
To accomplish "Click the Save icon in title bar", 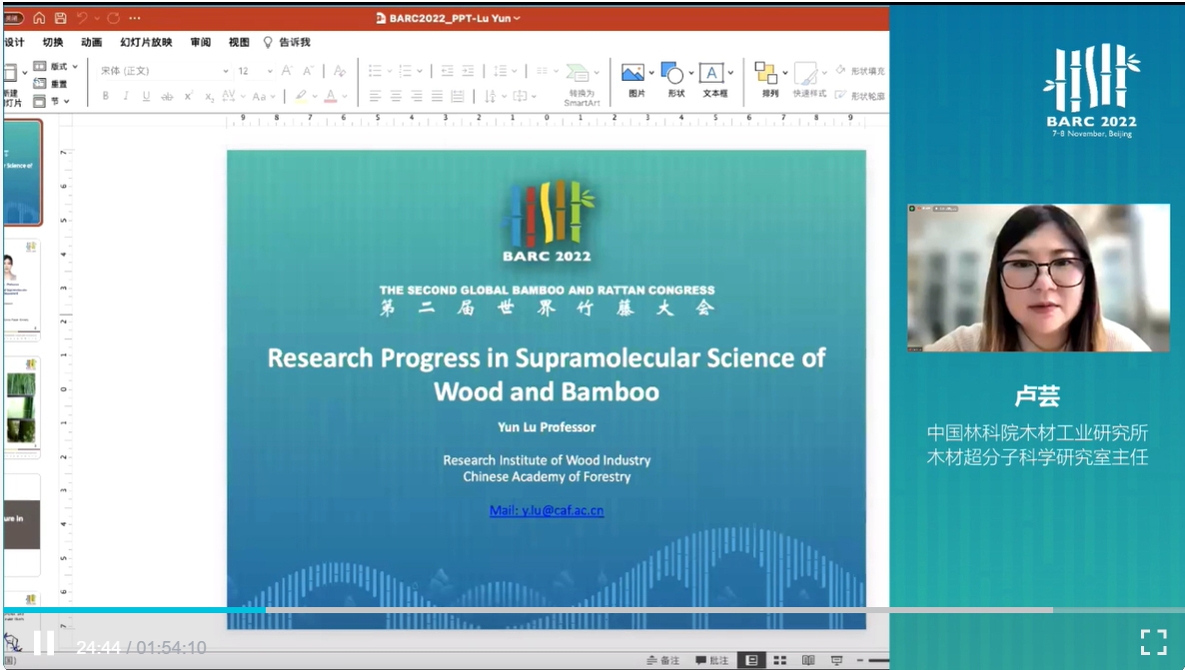I will pos(61,18).
